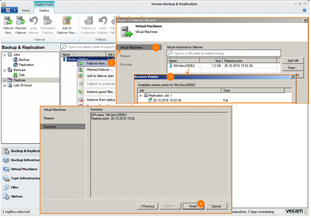The width and height of the screenshot is (311, 218).
Task: Click the Planned Failover ribbon icon
Action: tap(21, 21)
